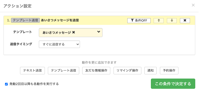The width and height of the screenshot is (199, 92).
Task: Add another テンプレート送信 action
Action: click(x=63, y=71)
